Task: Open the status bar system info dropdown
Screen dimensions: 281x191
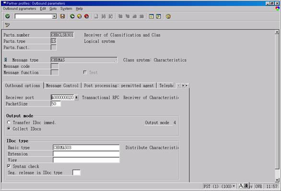Action: (x=234, y=186)
